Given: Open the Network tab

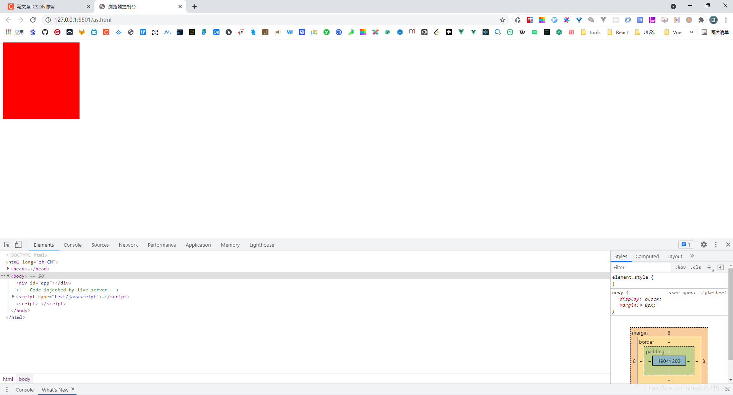Looking at the screenshot, I should click(x=128, y=245).
